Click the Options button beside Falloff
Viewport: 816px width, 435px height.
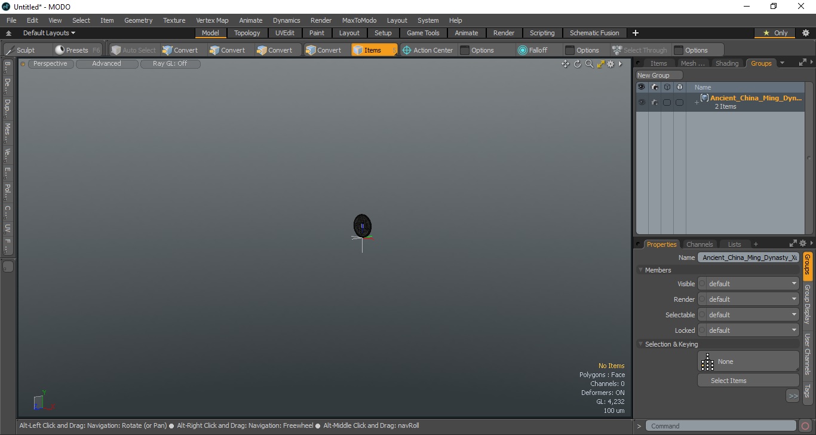click(x=588, y=50)
